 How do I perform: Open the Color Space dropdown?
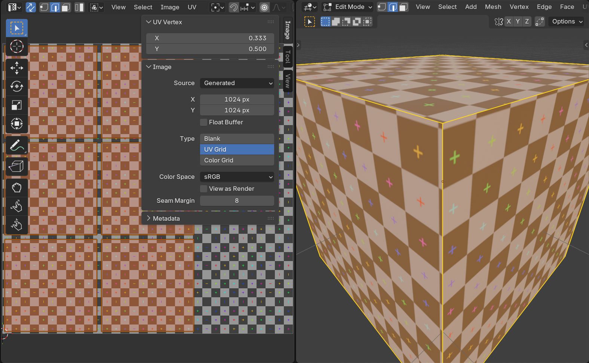coord(237,177)
